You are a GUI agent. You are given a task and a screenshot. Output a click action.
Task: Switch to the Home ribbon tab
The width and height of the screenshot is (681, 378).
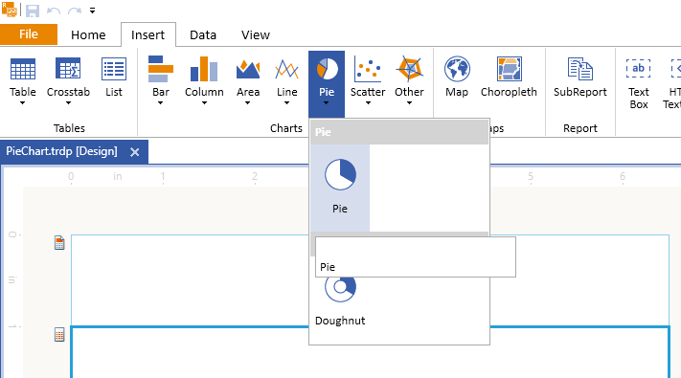tap(88, 34)
